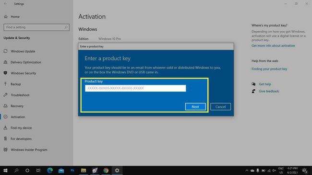Click the battery tray icon
Viewport: 312px width, 175px height.
(263, 170)
